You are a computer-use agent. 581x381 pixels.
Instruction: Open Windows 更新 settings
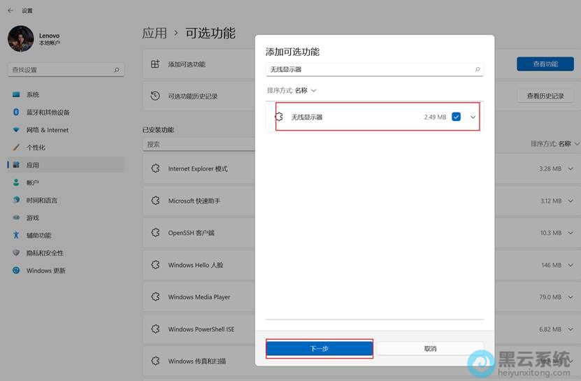point(66,271)
